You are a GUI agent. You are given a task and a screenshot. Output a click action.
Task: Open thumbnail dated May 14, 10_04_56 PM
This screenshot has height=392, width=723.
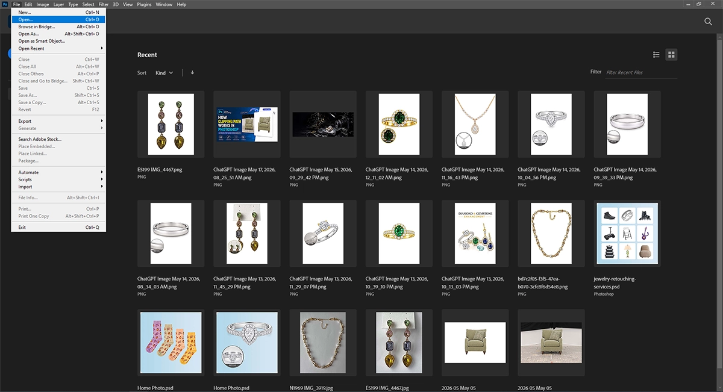pyautogui.click(x=551, y=125)
